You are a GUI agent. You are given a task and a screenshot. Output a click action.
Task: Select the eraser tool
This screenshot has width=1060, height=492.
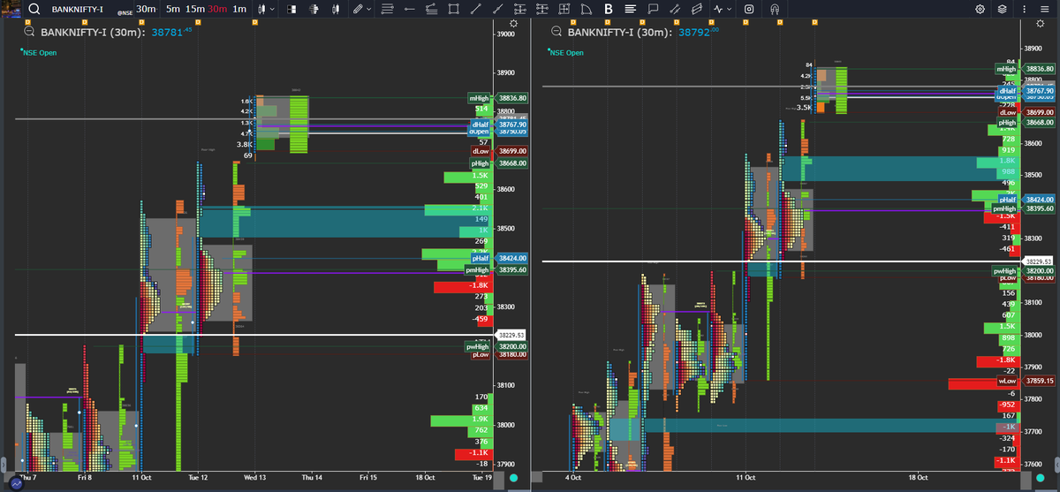pos(696,9)
